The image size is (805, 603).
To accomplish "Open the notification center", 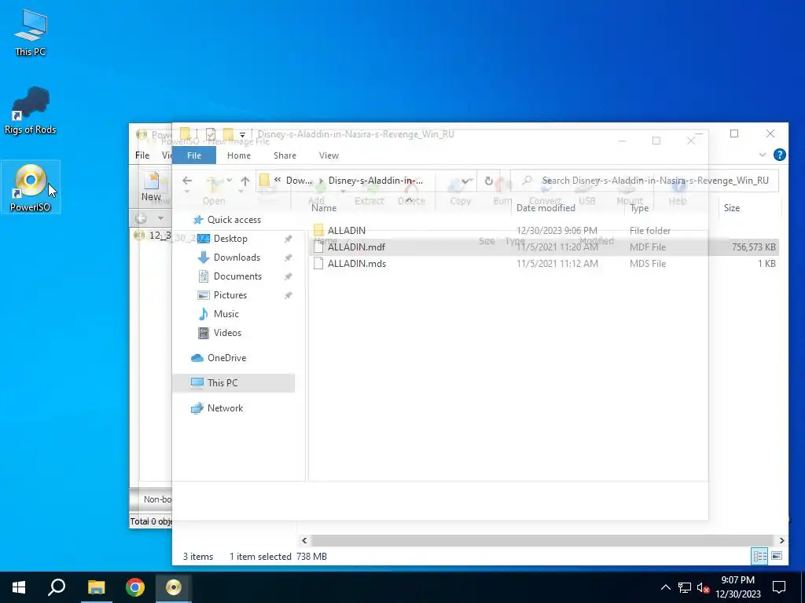I will pos(779,587).
